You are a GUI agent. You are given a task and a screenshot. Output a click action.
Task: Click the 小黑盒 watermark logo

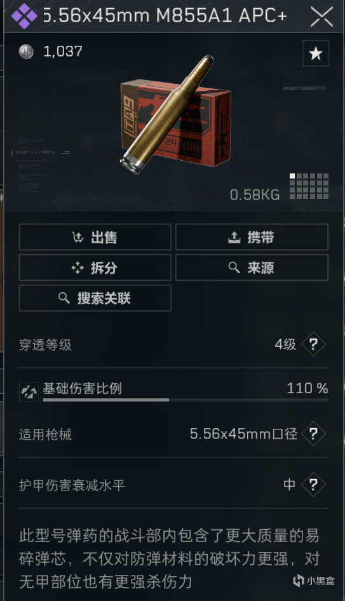pos(314,581)
